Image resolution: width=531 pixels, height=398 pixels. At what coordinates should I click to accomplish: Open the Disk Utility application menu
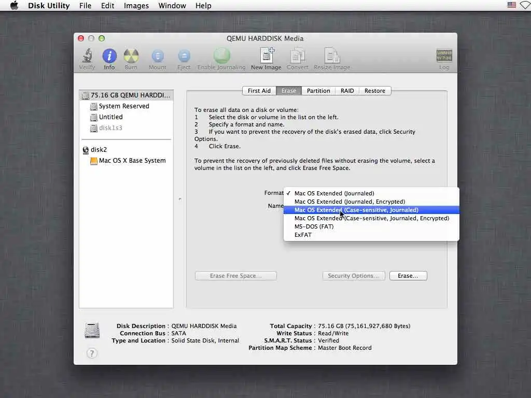coord(49,6)
